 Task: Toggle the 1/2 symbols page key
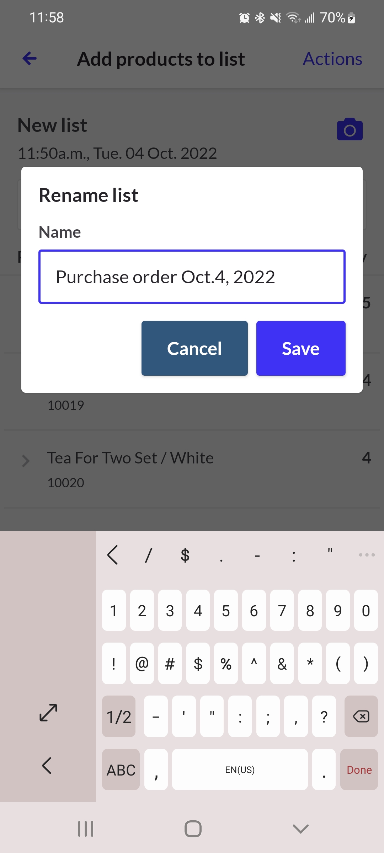tap(119, 717)
